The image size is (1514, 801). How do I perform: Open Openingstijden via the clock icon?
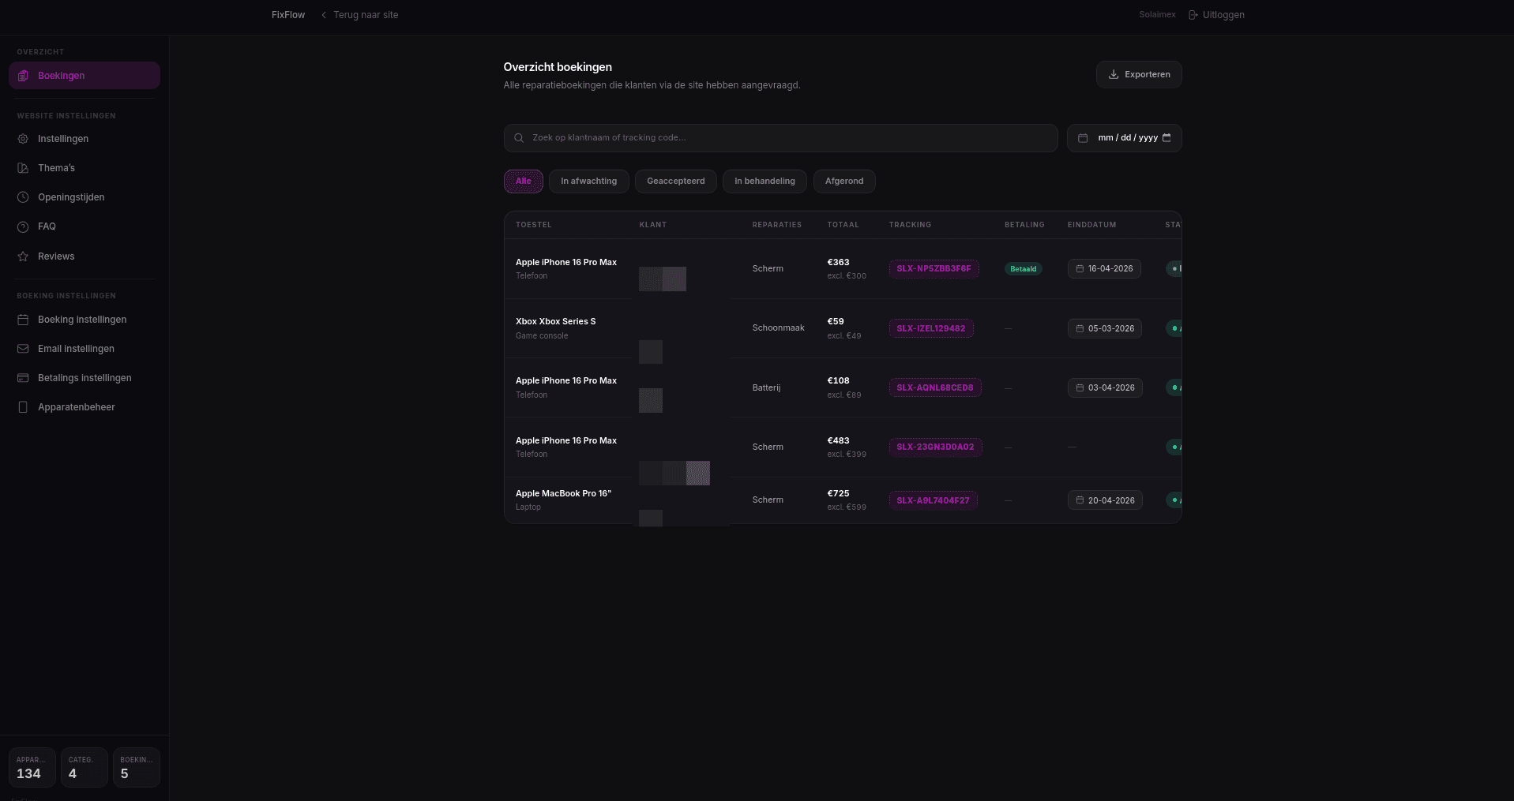click(23, 197)
